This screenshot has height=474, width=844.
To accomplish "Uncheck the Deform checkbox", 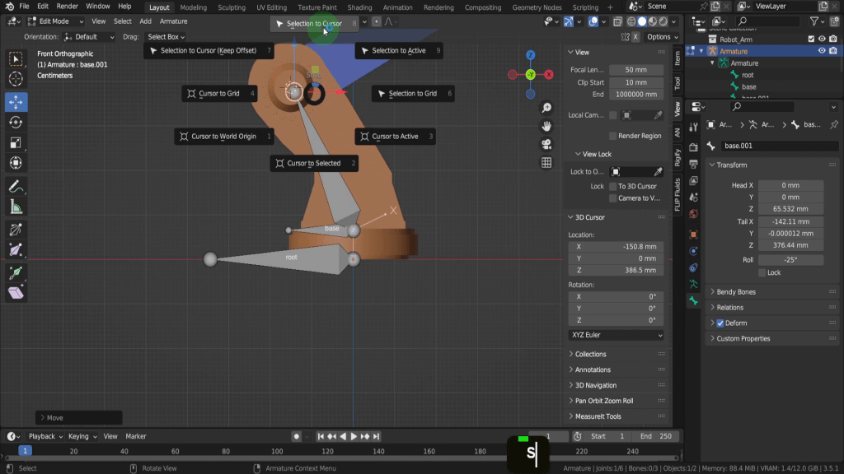I will point(720,323).
